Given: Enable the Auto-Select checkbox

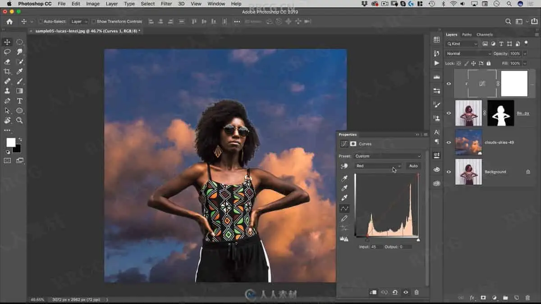Looking at the screenshot, I should point(41,22).
